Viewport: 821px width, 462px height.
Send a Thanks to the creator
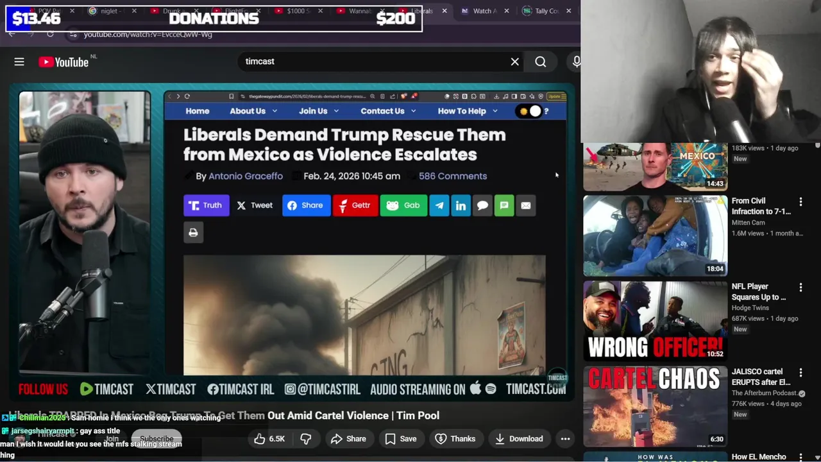point(455,439)
